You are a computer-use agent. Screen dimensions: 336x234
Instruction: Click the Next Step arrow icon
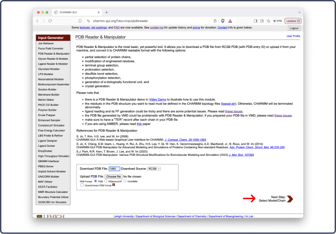pyautogui.click(x=290, y=199)
